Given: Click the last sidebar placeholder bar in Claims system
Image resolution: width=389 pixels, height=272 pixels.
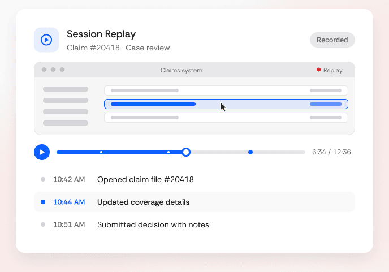Looking at the screenshot, I should tap(66, 123).
